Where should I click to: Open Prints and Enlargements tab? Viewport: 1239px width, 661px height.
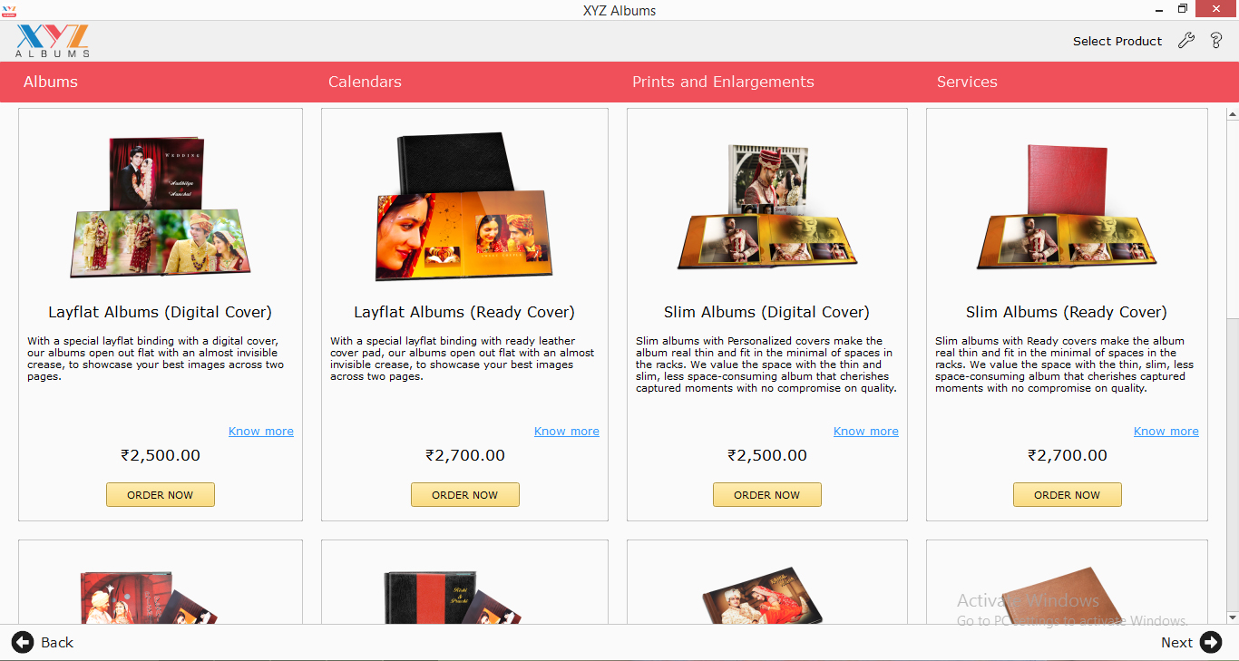pos(723,82)
